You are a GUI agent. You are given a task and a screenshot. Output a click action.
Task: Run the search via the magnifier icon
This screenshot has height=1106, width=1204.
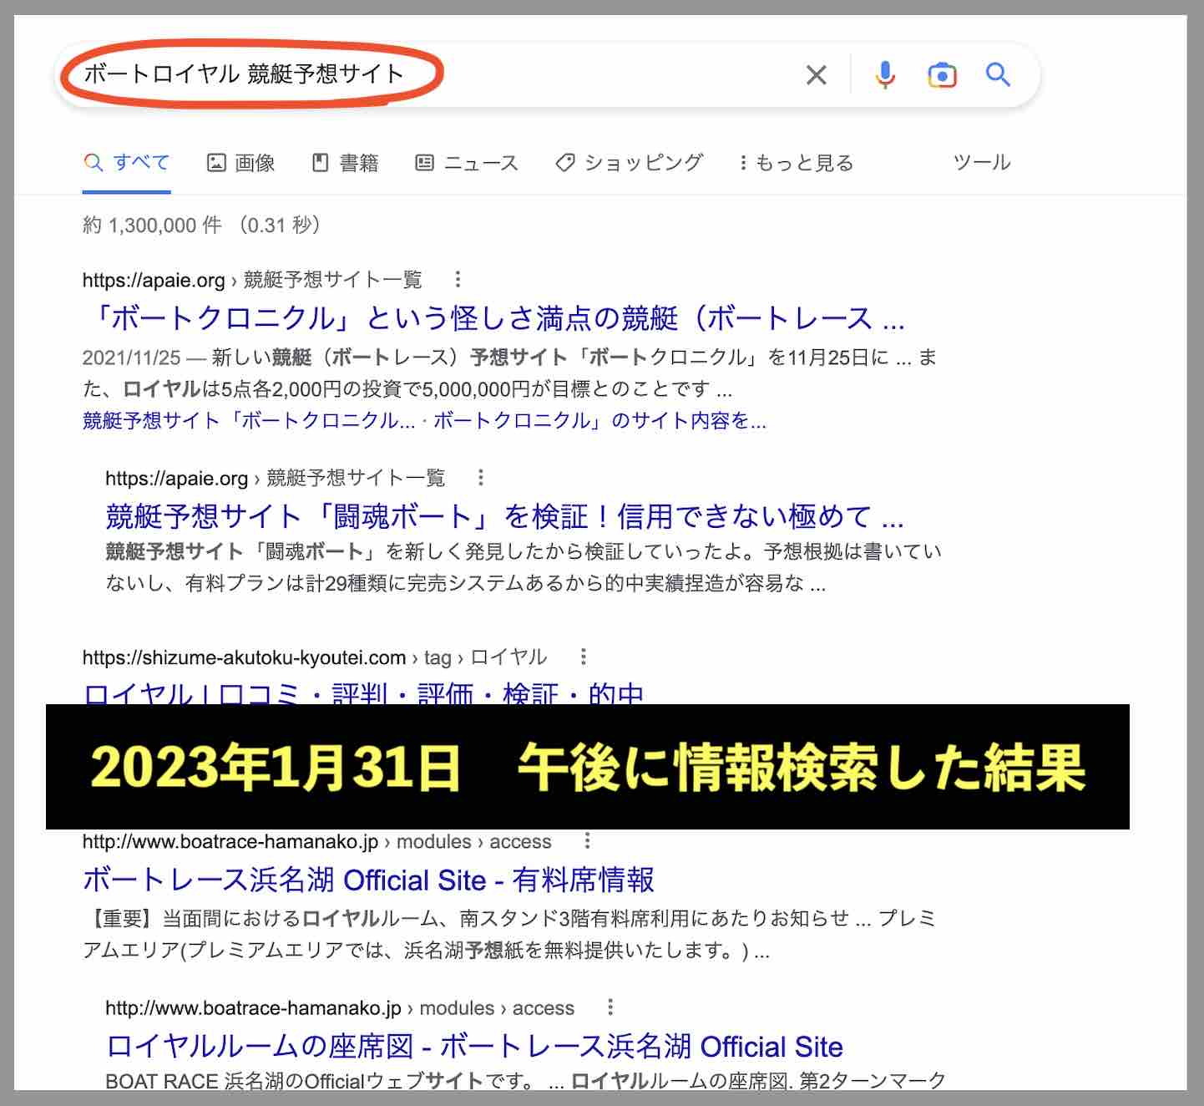(x=998, y=74)
